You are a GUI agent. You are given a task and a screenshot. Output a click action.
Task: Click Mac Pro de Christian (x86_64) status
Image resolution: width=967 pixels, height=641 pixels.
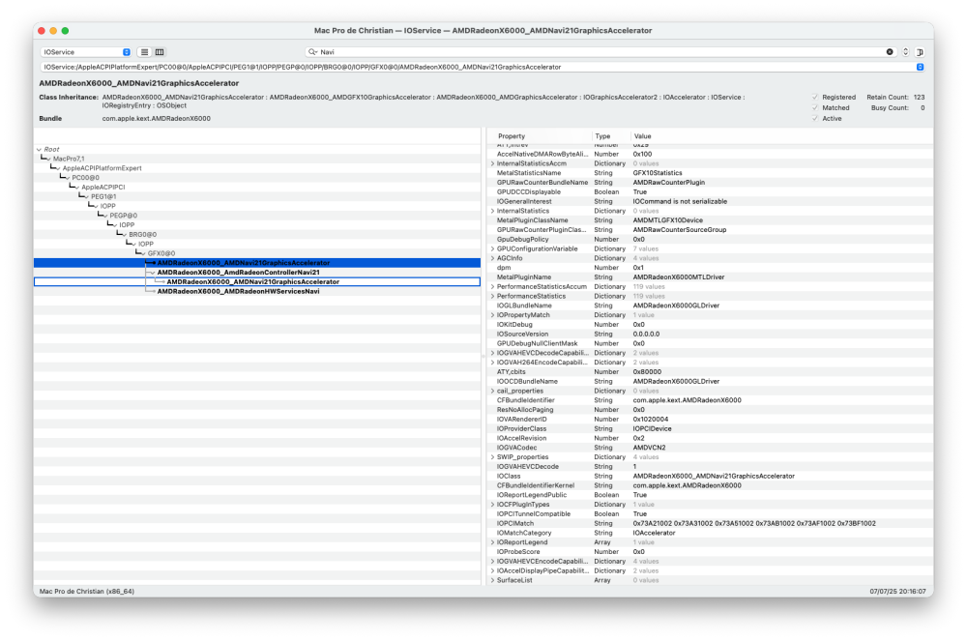click(x=87, y=592)
